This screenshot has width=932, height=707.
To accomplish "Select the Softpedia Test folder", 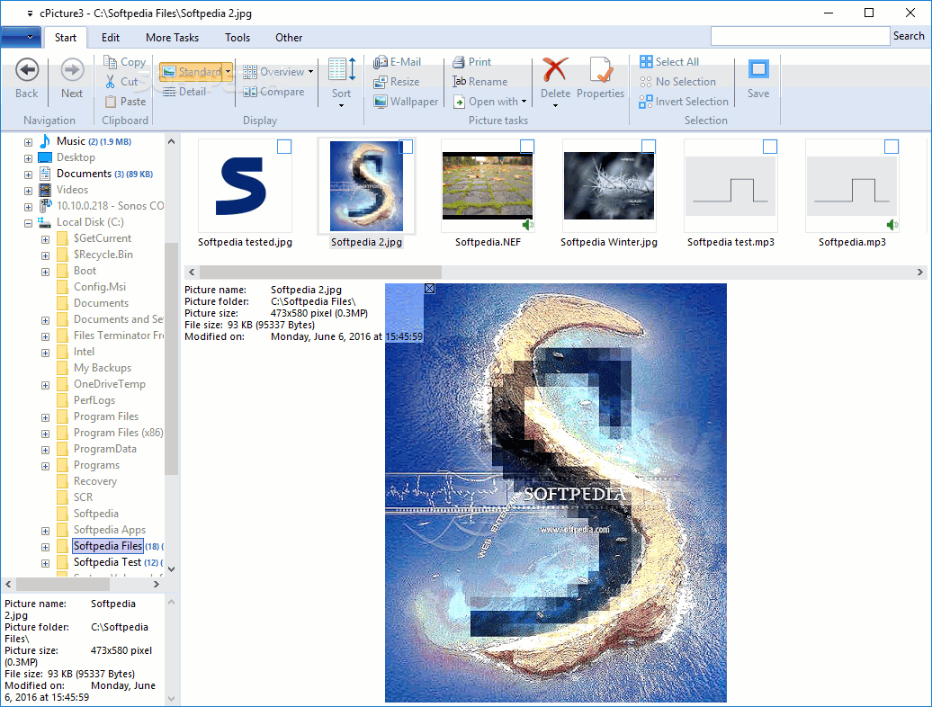I will tap(108, 562).
